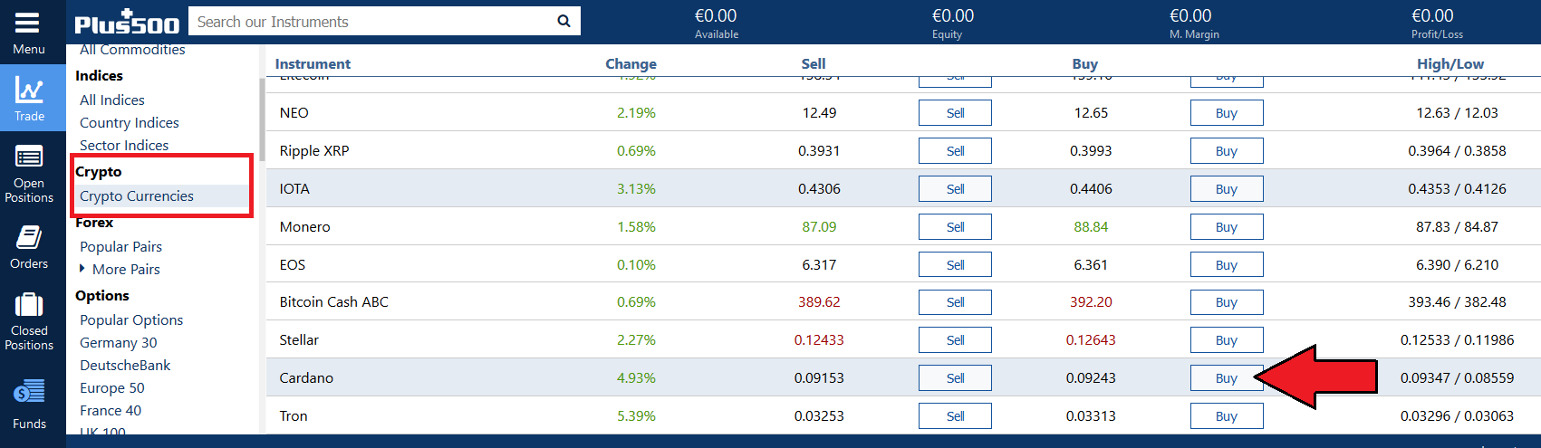Click Sell for Tron
Viewport: 1541px width, 448px height.
pyautogui.click(x=955, y=416)
